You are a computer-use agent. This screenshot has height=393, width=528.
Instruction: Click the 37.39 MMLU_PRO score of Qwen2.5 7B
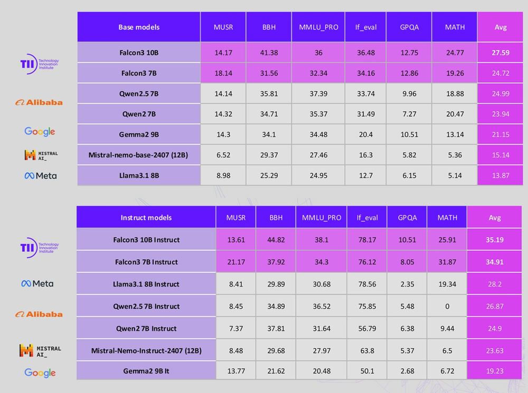point(318,94)
